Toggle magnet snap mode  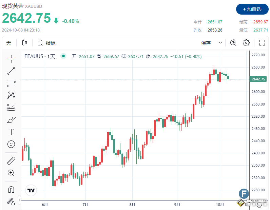(11, 189)
